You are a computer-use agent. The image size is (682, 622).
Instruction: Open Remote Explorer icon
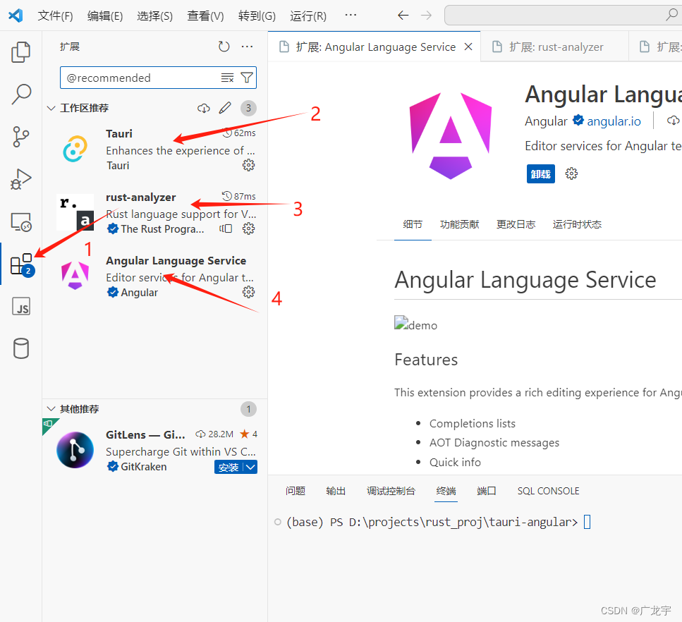click(21, 222)
